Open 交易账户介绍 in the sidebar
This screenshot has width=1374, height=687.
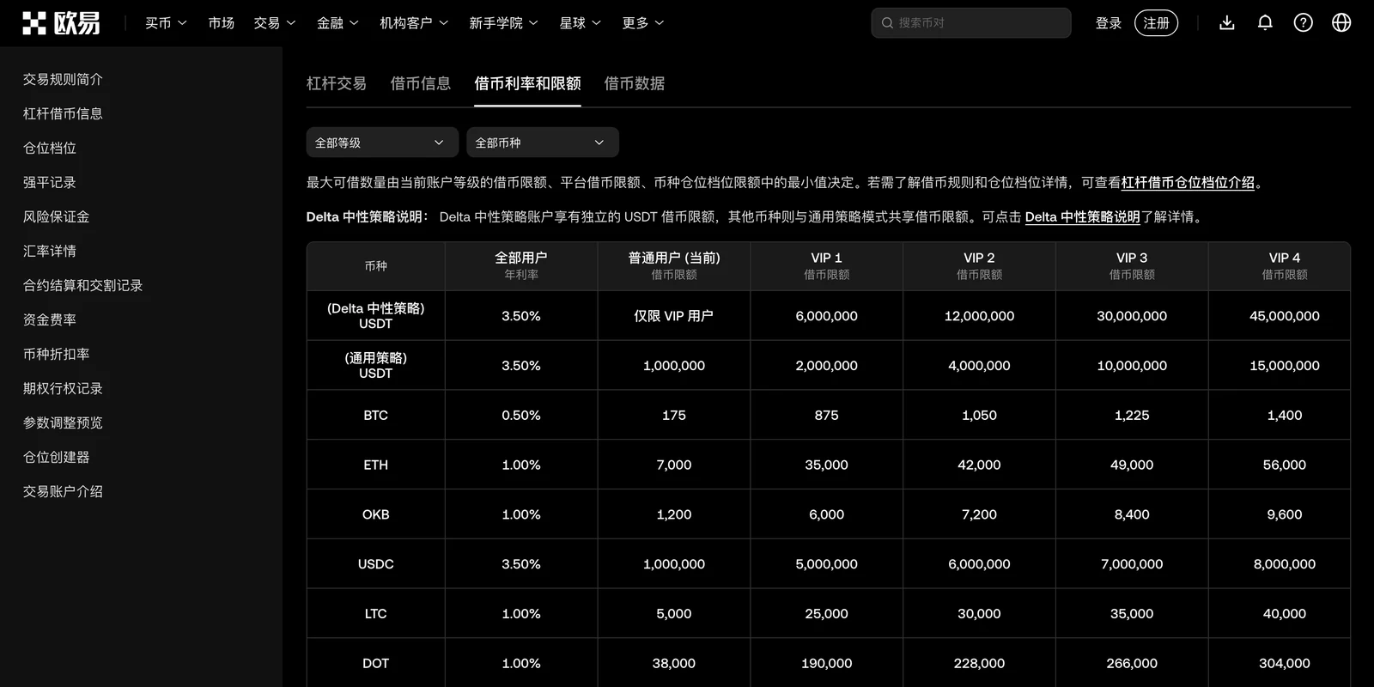tap(63, 491)
